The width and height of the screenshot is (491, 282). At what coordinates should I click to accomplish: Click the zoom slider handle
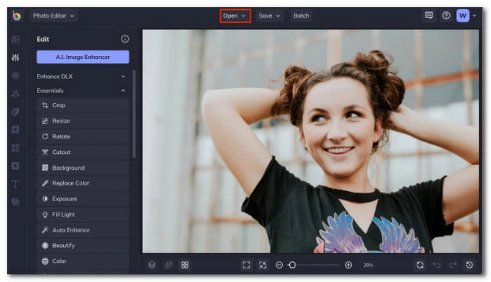293,265
